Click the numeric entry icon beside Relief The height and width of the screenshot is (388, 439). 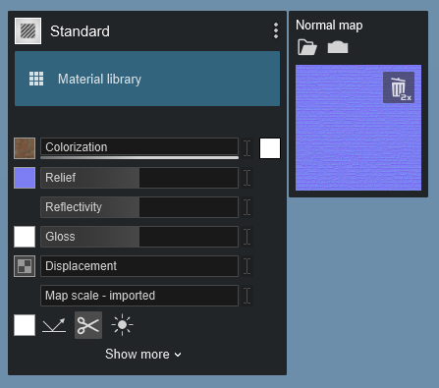click(247, 178)
